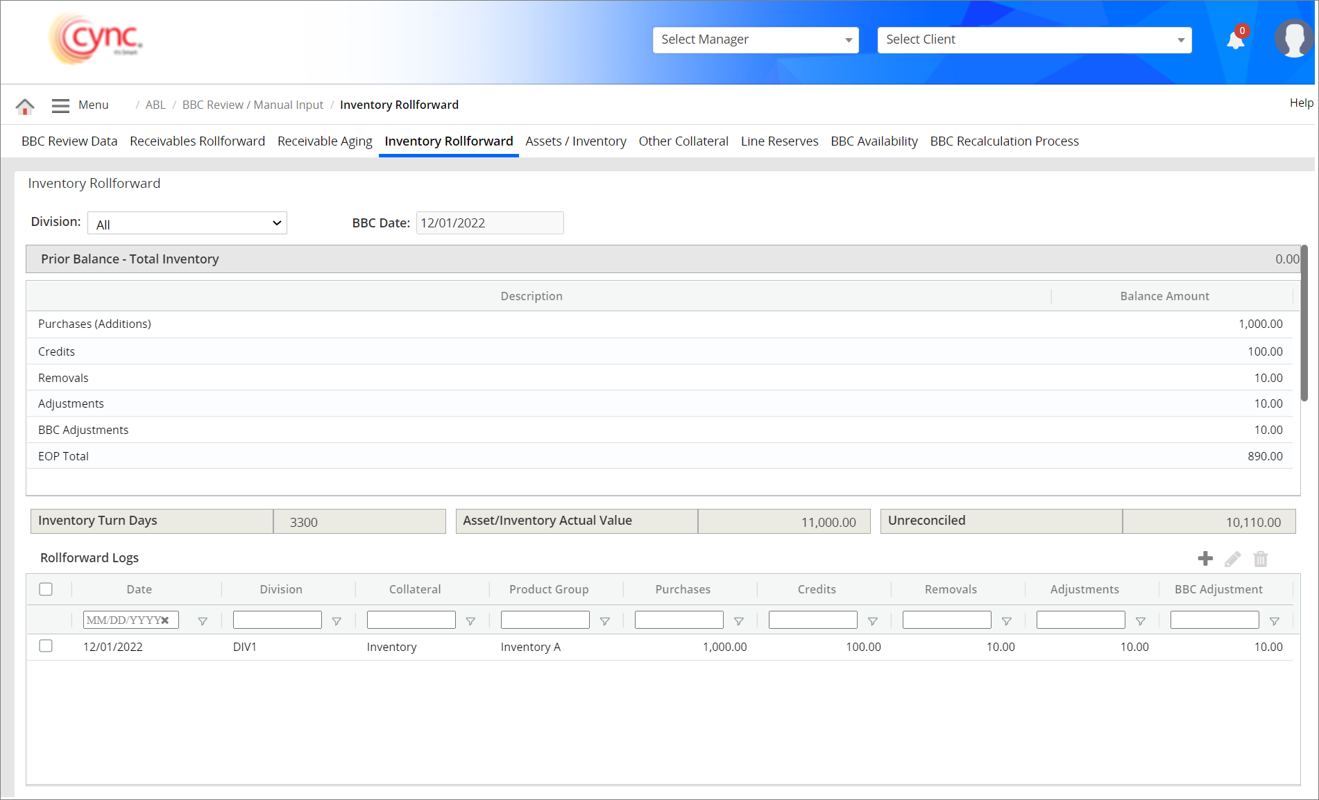Viewport: 1319px width, 800px height.
Task: Click the Help link
Action: [x=1301, y=103]
